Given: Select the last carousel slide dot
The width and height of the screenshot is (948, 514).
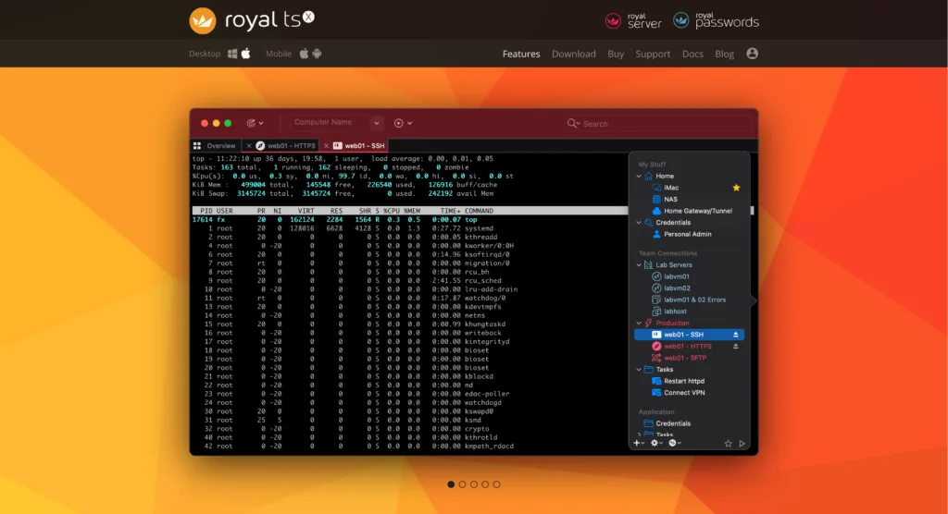Looking at the screenshot, I should pos(497,484).
